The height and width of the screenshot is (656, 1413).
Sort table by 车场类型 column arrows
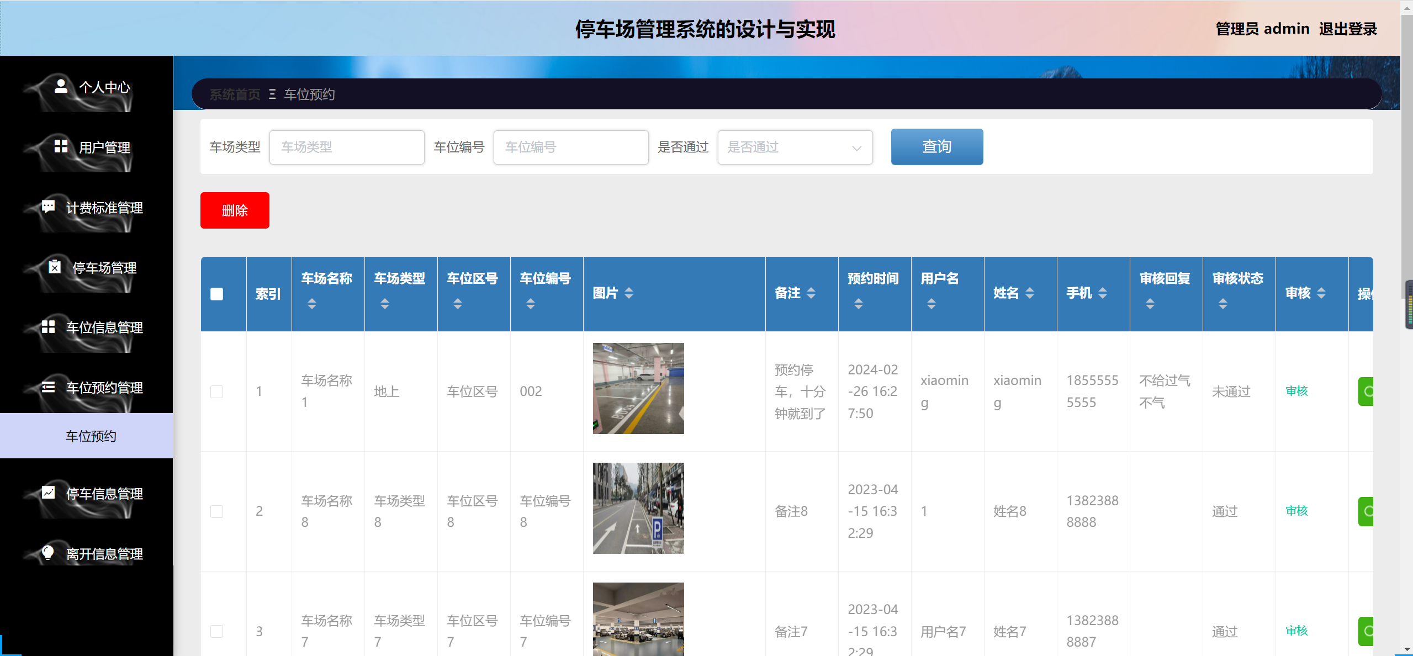coord(385,304)
